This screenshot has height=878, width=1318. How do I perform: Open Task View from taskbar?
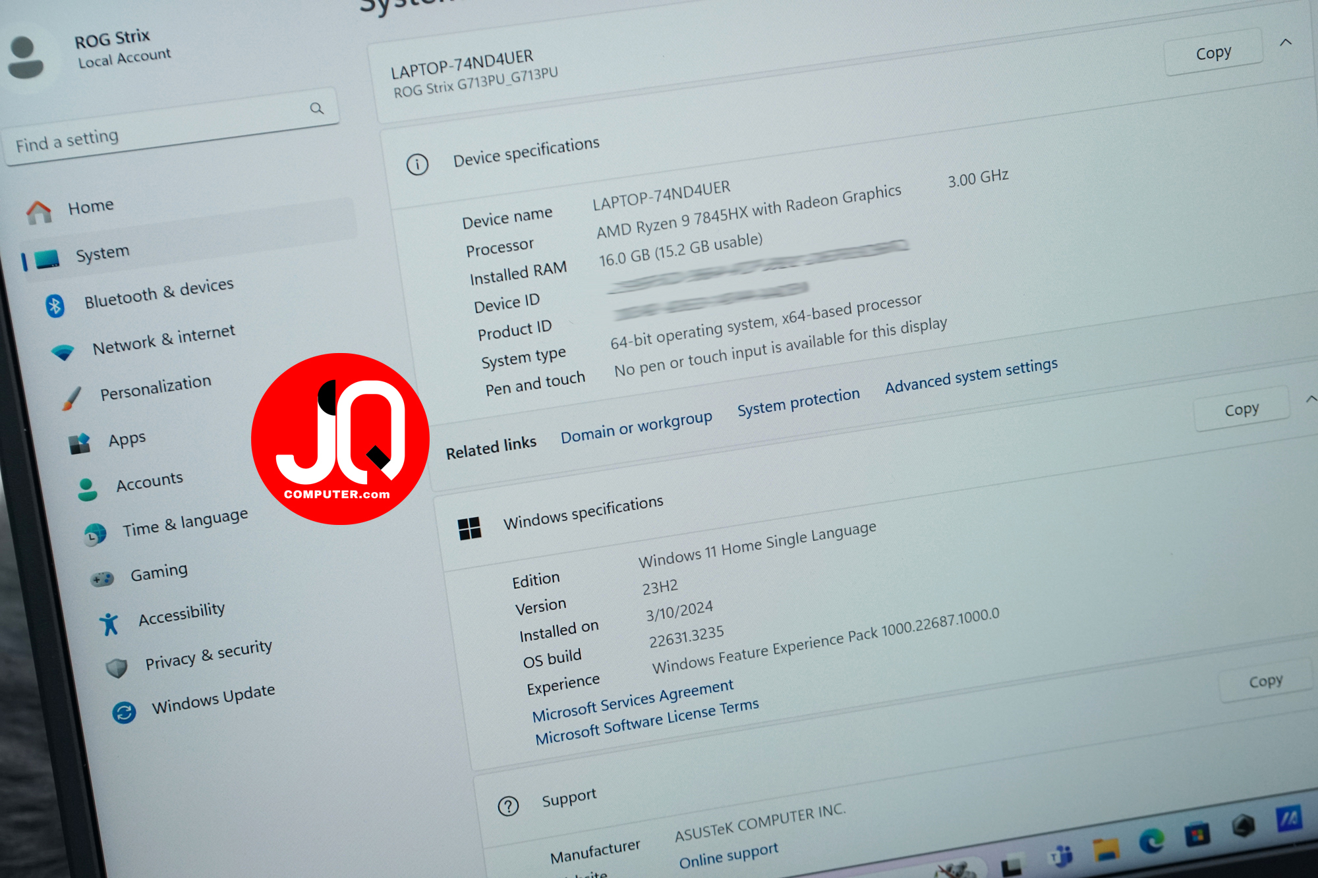click(1011, 866)
